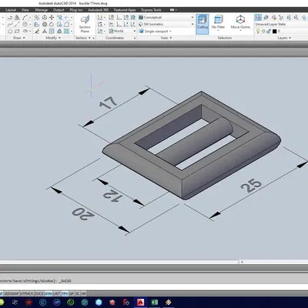
Task: Expand the View panel
Action: coord(166,38)
